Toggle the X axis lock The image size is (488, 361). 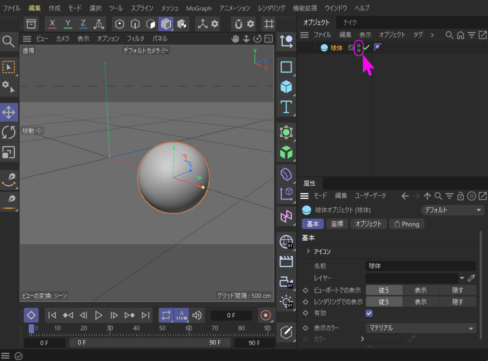(x=53, y=23)
